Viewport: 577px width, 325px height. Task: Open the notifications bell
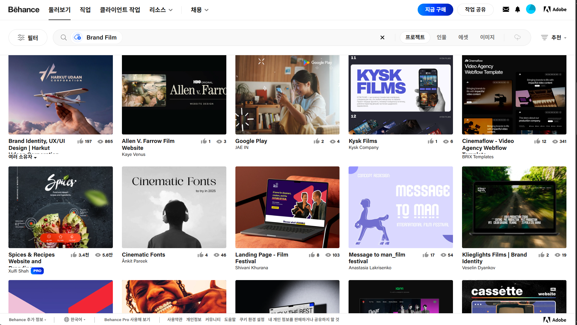[x=518, y=9]
